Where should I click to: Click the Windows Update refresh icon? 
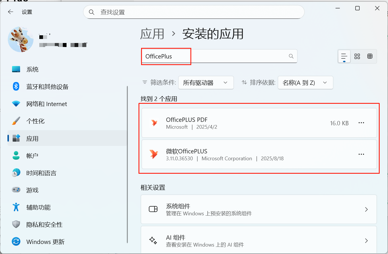click(x=16, y=241)
